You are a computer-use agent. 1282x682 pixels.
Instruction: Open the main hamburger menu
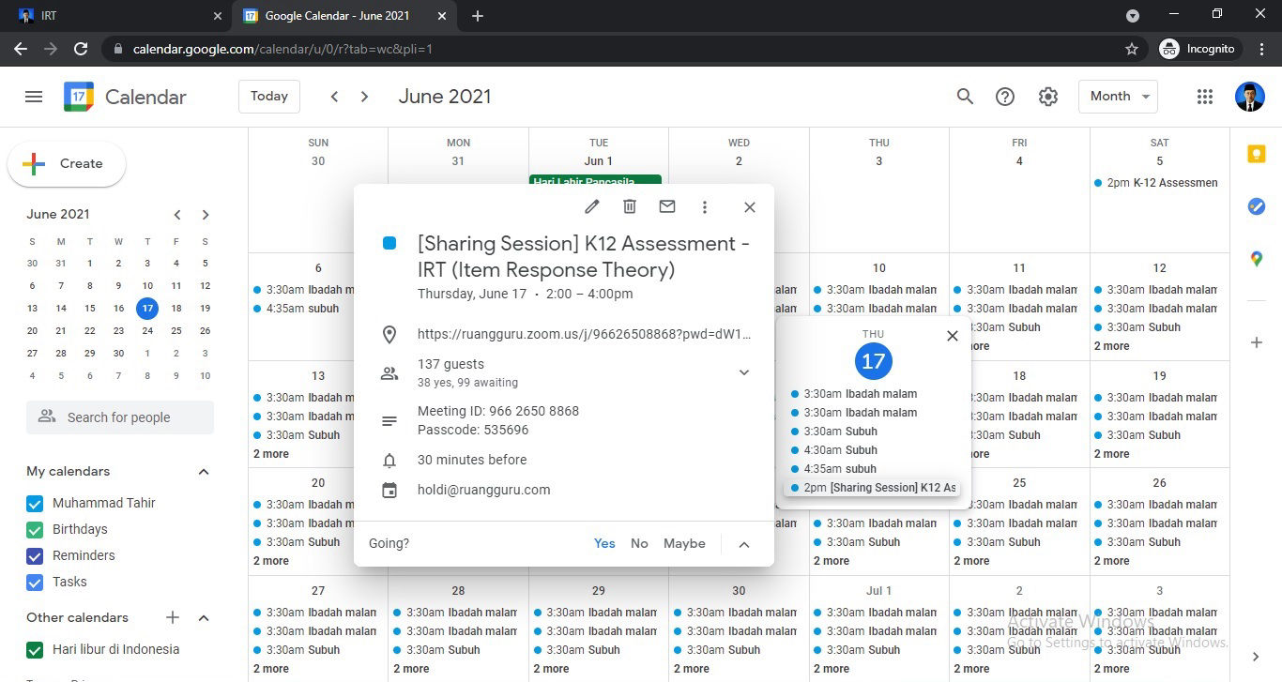point(34,97)
